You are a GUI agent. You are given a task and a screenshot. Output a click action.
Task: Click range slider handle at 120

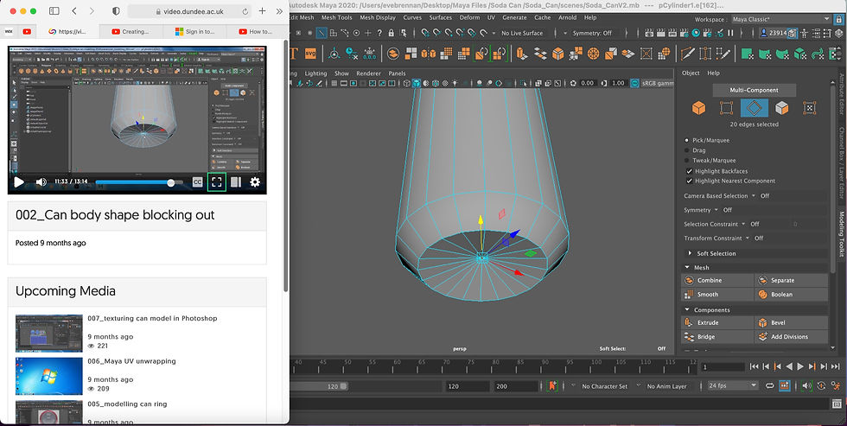(x=344, y=386)
